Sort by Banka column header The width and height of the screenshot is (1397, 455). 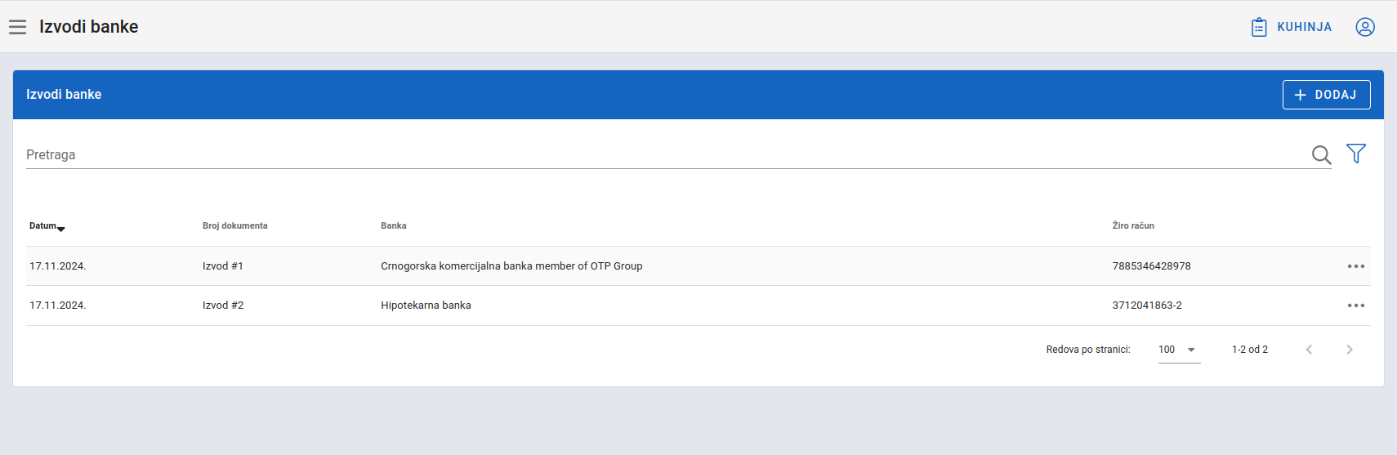point(393,226)
